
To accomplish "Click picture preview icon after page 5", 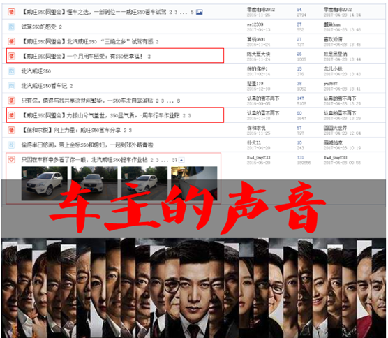I will (199, 12).
